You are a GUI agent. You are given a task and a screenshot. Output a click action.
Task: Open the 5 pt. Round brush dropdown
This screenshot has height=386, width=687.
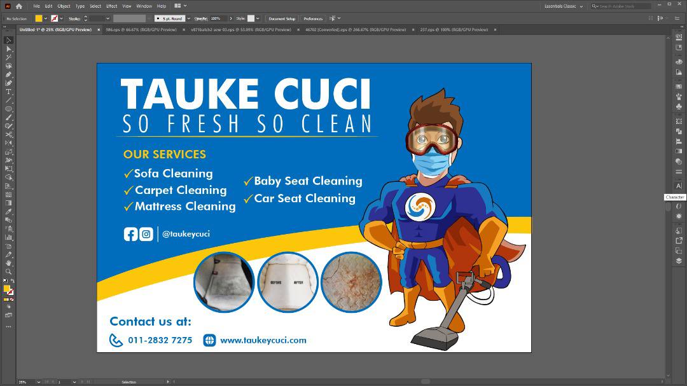point(188,18)
